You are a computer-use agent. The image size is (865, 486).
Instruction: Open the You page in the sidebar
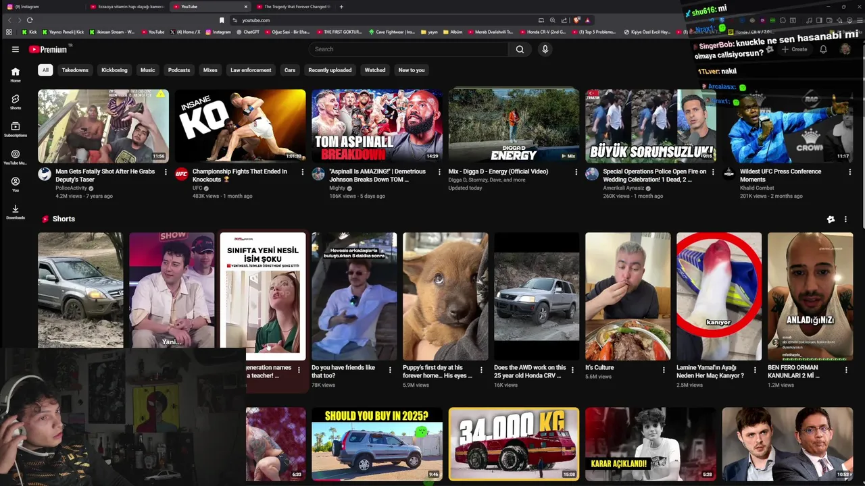16,185
